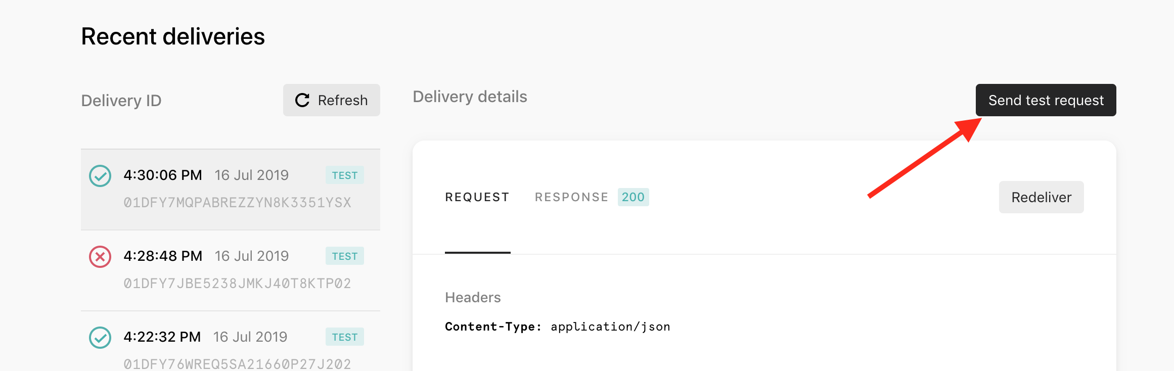Click the Redeliver button
Viewport: 1174px width, 371px height.
1041,197
